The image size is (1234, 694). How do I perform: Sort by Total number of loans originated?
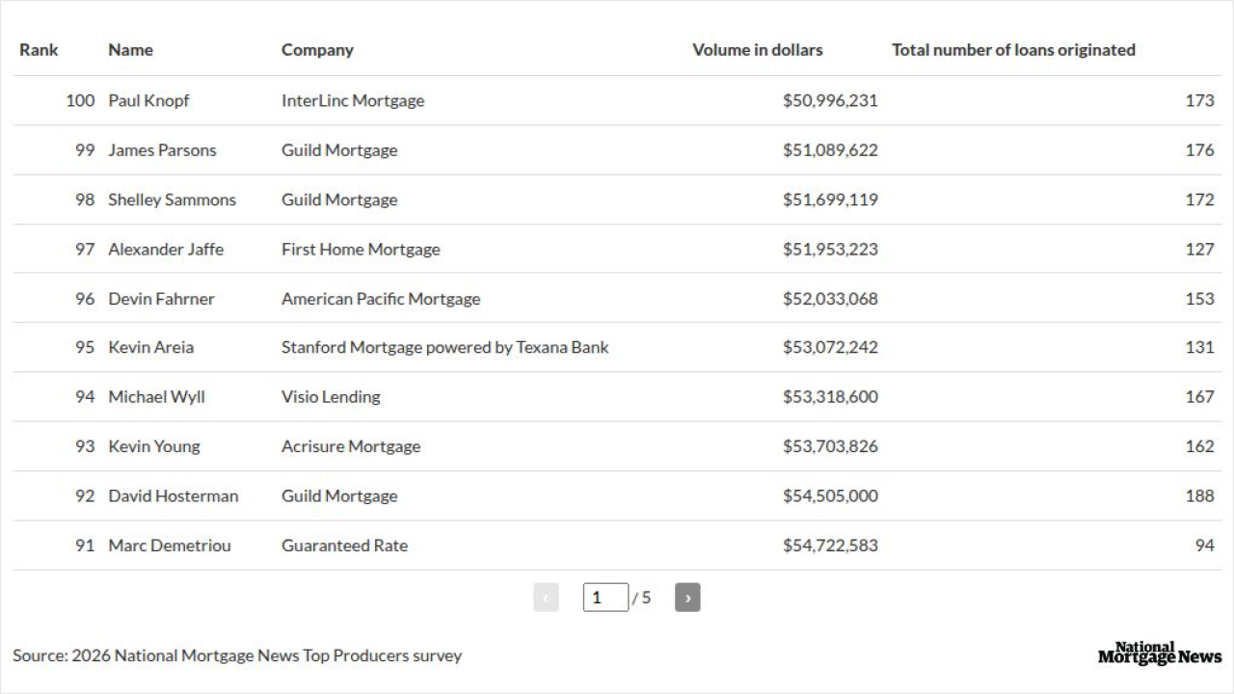point(1013,50)
